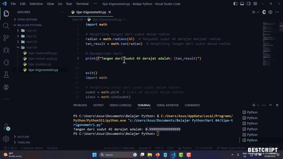Show additional activity bar views ellipsis
The image size is (283, 159).
click(x=6, y=99)
